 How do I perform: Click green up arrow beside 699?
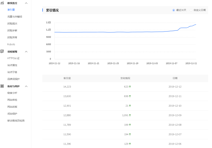pos(130,96)
